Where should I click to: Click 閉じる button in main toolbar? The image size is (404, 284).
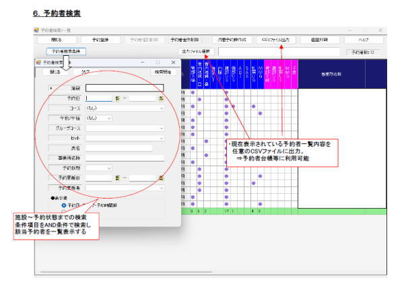coord(57,40)
